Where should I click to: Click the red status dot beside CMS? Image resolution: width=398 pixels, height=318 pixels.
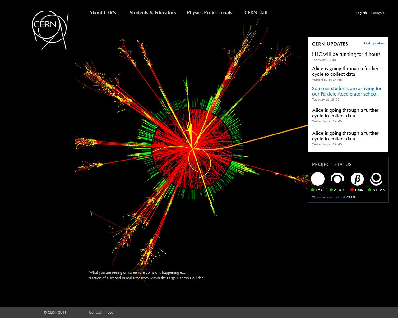pyautogui.click(x=352, y=190)
